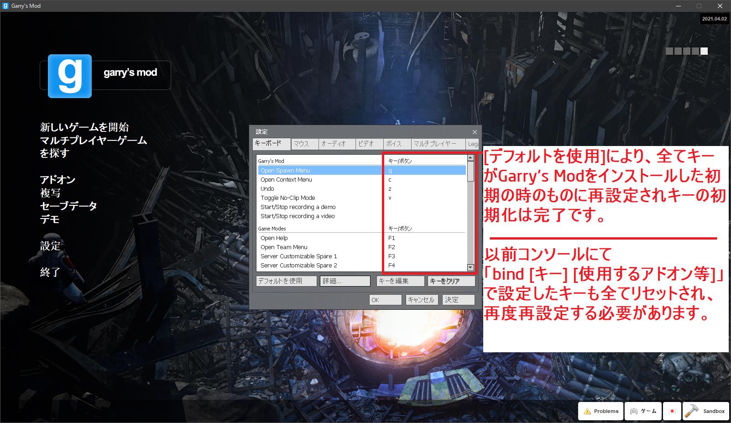Click the キャンセル button
Screen dimensions: 731x423
(x=422, y=300)
